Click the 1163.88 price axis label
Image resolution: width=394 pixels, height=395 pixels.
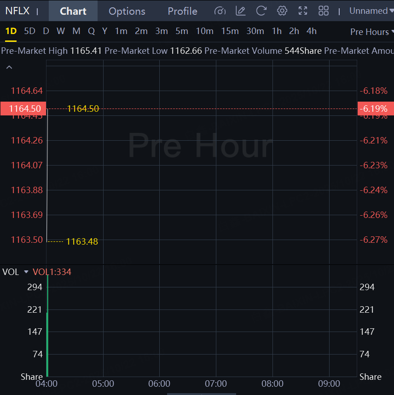(27, 190)
